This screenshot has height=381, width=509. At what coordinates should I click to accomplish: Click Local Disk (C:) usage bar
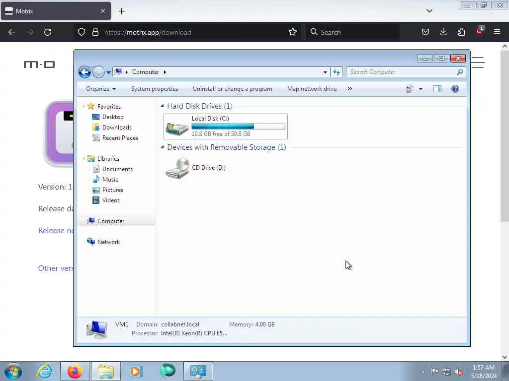238,127
